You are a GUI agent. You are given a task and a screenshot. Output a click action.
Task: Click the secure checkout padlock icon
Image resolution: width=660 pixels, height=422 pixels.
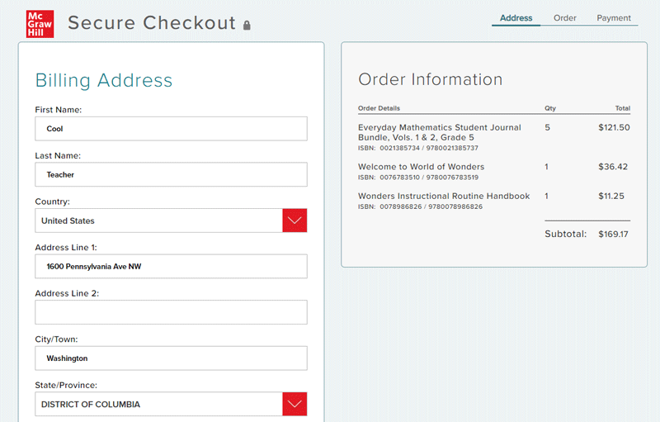(x=247, y=26)
